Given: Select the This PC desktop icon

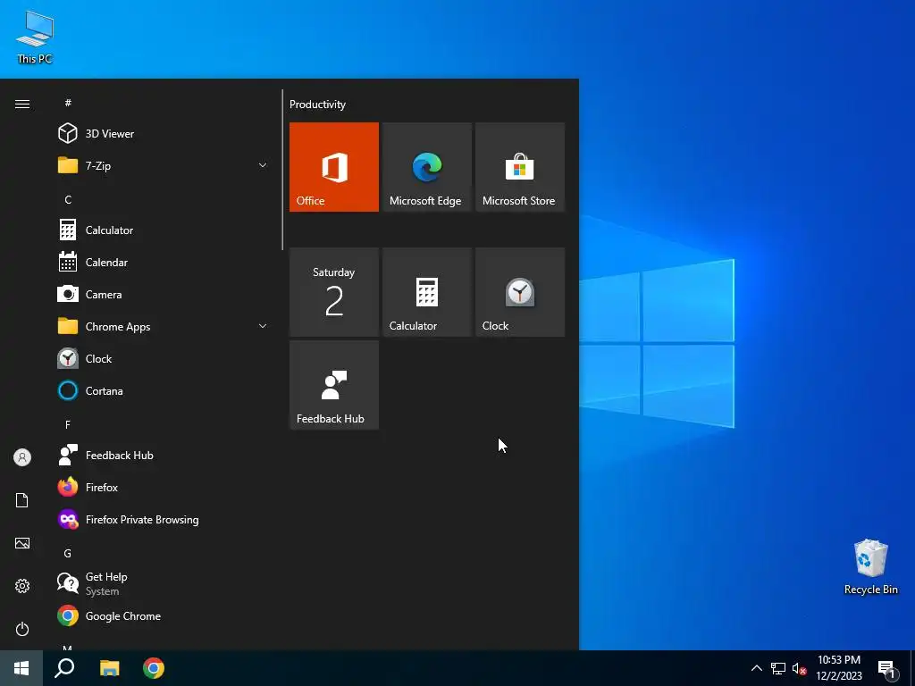Looking at the screenshot, I should [x=35, y=37].
